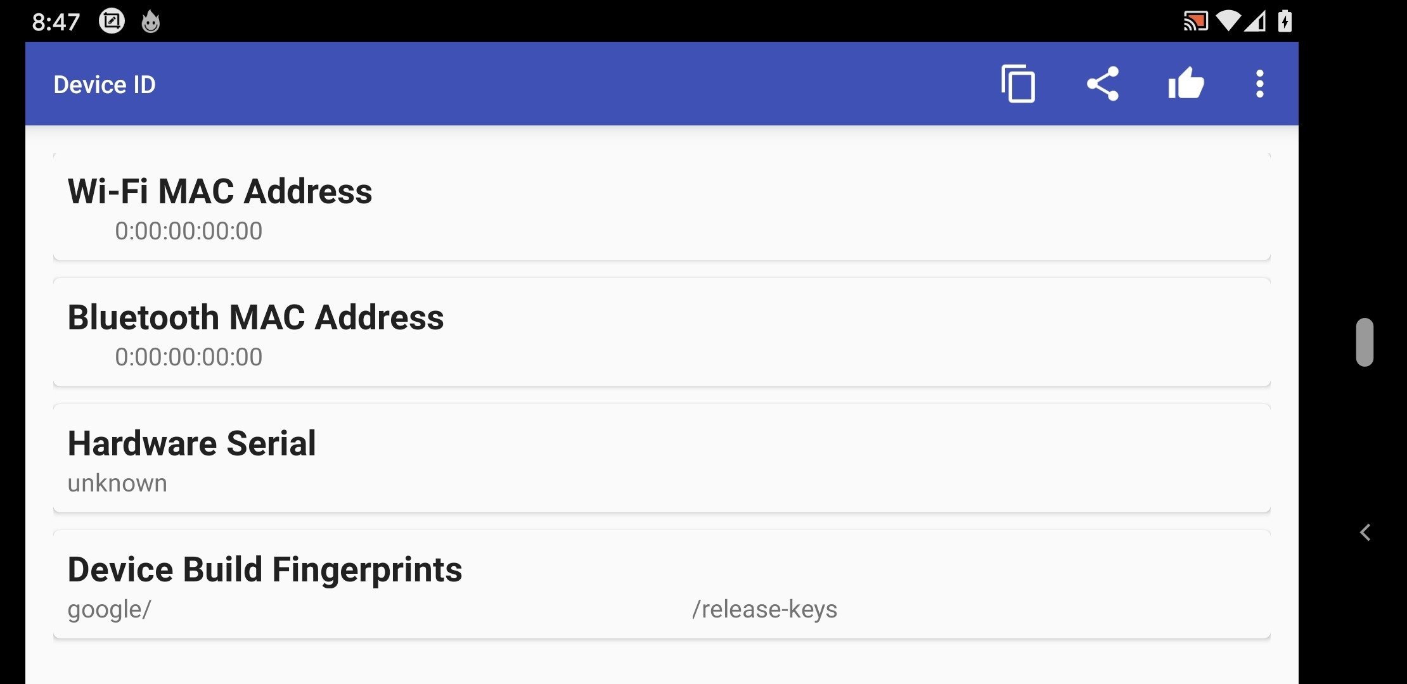
Task: Open the share menu
Action: (x=1101, y=84)
